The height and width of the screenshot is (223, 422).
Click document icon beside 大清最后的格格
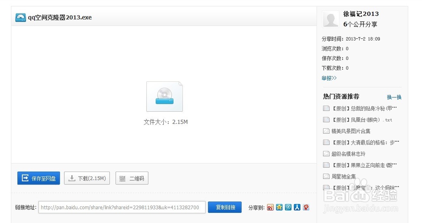pos(326,142)
